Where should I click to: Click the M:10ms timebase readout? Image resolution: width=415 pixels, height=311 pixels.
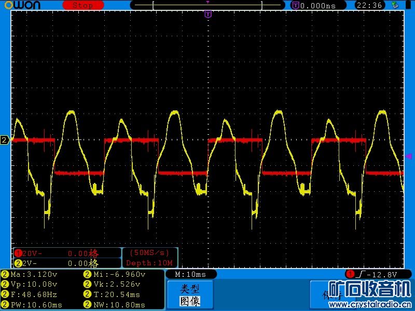coord(190,275)
